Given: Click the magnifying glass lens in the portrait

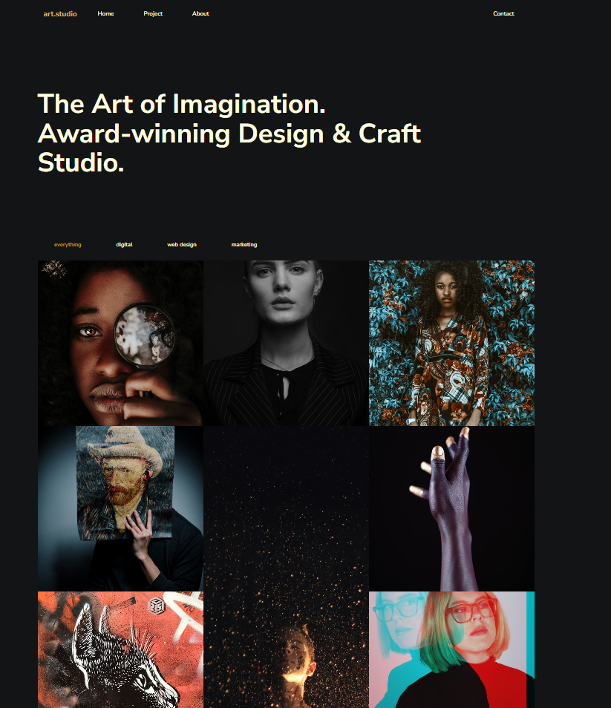Looking at the screenshot, I should point(144,335).
